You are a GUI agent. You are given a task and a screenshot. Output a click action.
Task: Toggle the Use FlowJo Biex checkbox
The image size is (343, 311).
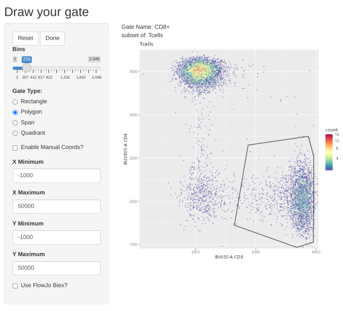click(15, 286)
